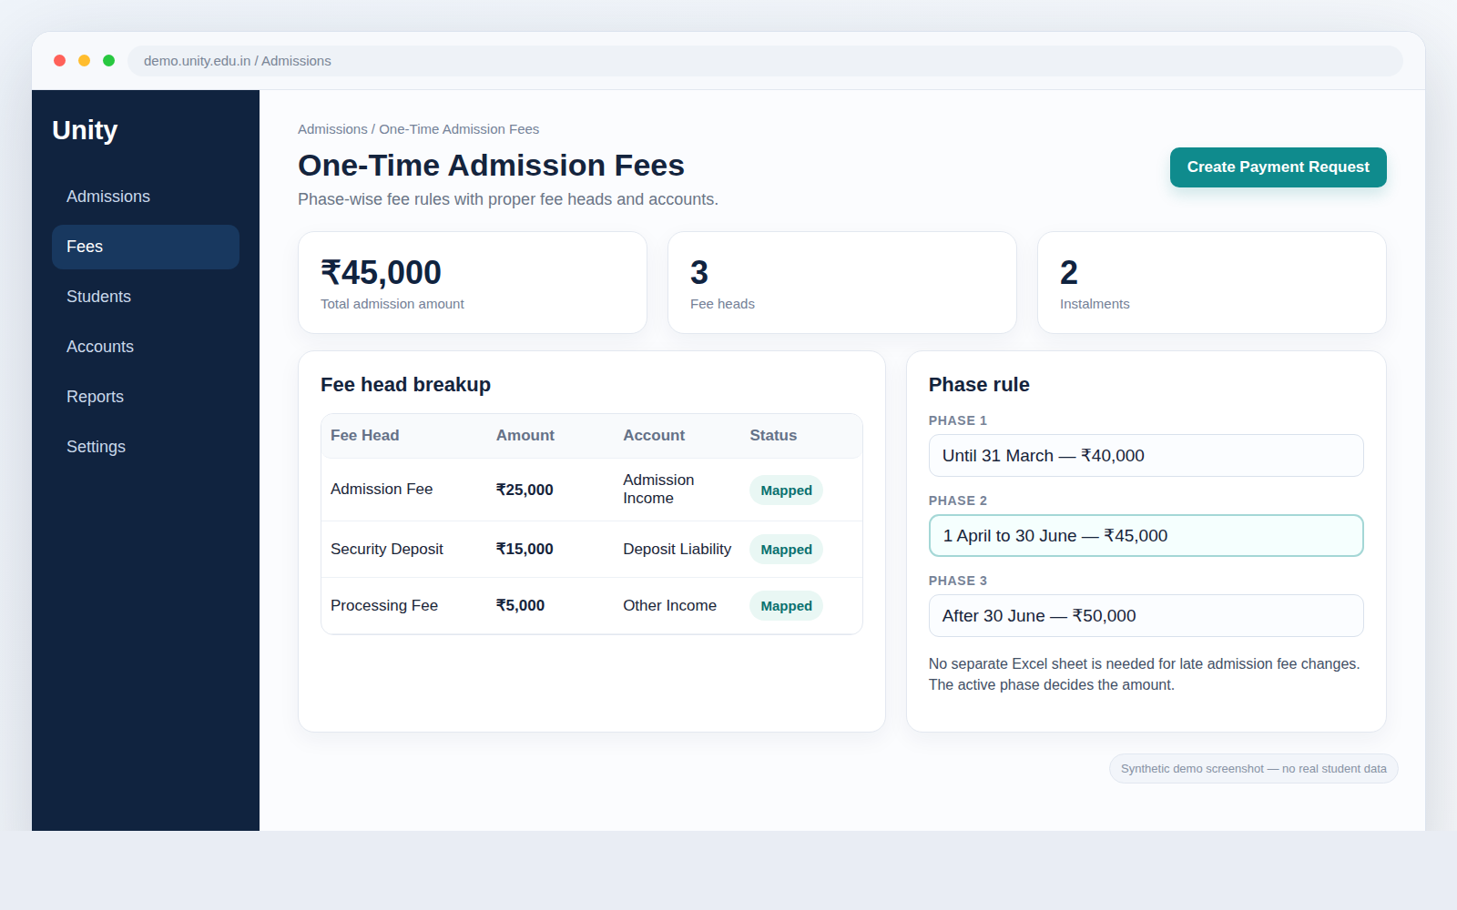Image resolution: width=1457 pixels, height=910 pixels.
Task: Click the ₹25,000 amount cell
Action: (525, 490)
